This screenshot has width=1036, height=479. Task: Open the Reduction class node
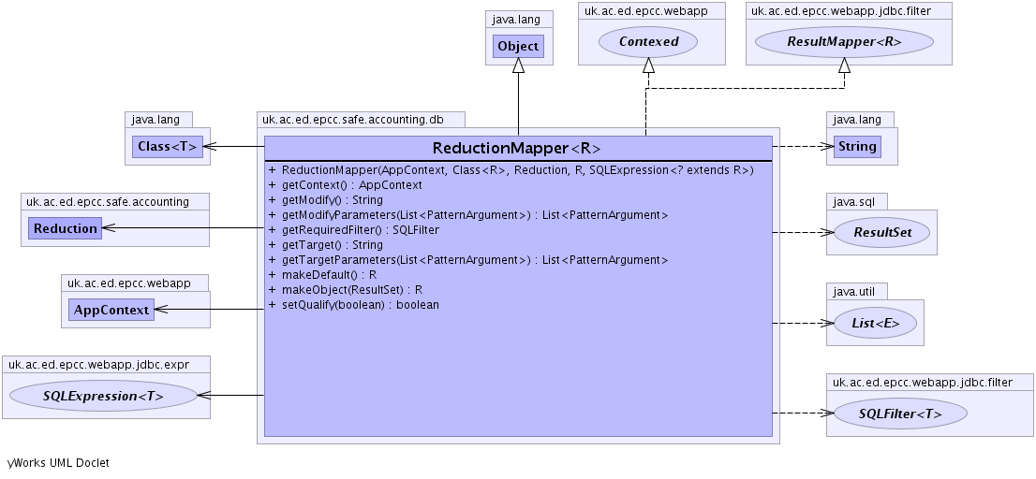(65, 228)
